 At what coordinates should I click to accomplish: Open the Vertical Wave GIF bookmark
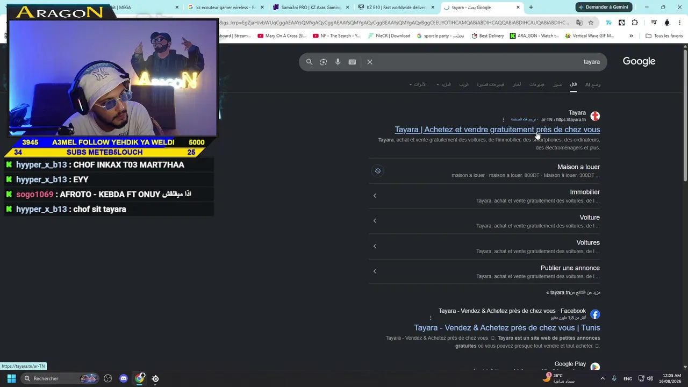589,36
